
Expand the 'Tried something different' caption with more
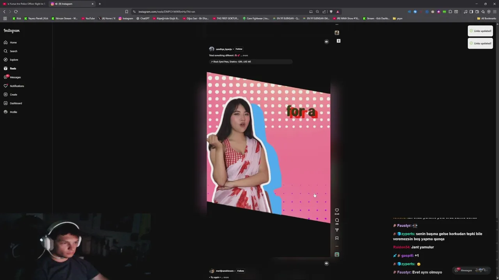(245, 56)
